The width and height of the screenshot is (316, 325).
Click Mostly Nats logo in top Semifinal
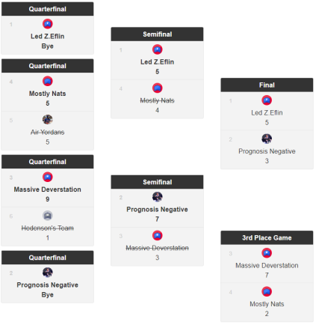(x=157, y=88)
